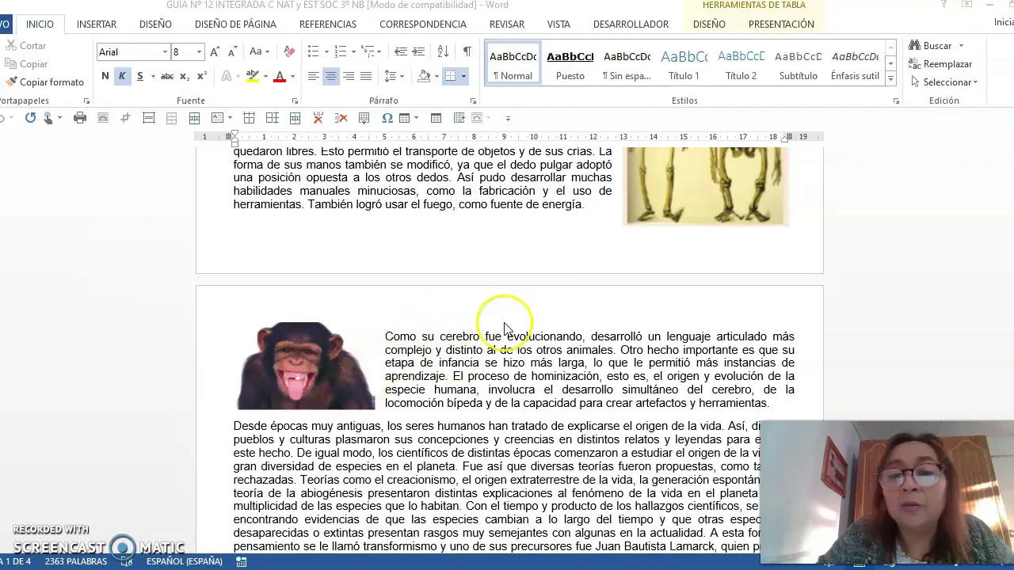The width and height of the screenshot is (1014, 570).
Task: Click the redo/repeat arrow icon
Action: 30,118
